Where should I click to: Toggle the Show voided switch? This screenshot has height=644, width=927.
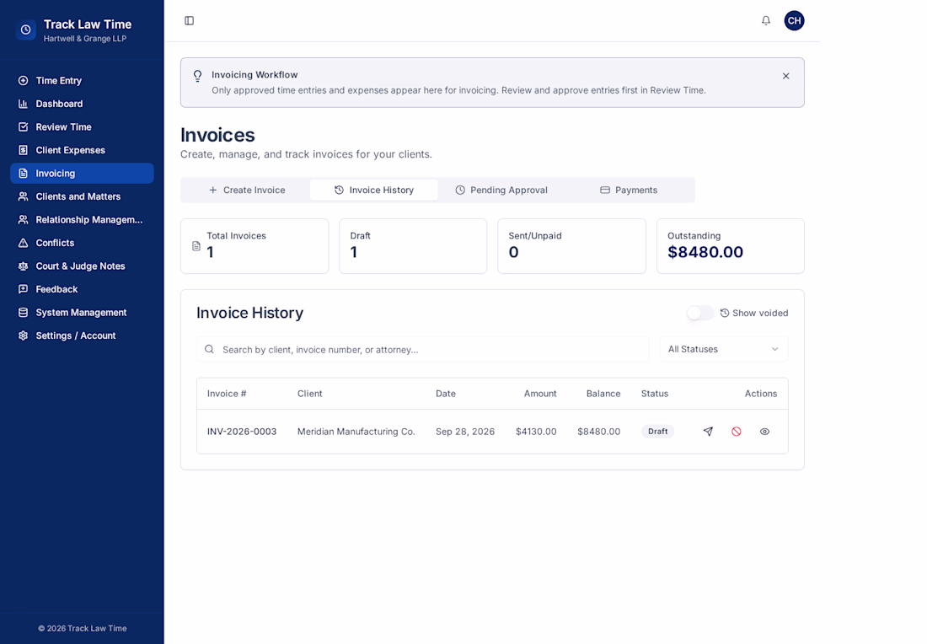700,313
